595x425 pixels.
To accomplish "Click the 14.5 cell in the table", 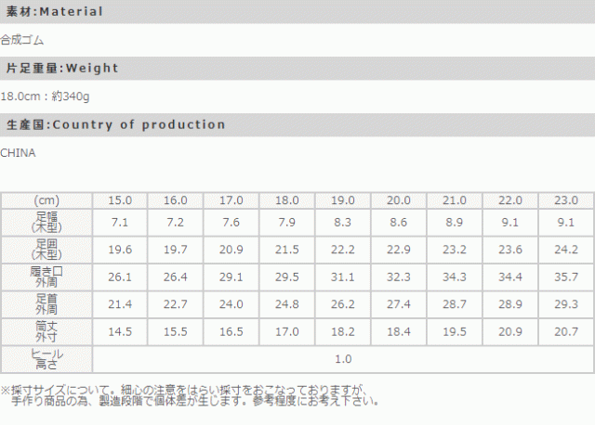I will pos(121,331).
